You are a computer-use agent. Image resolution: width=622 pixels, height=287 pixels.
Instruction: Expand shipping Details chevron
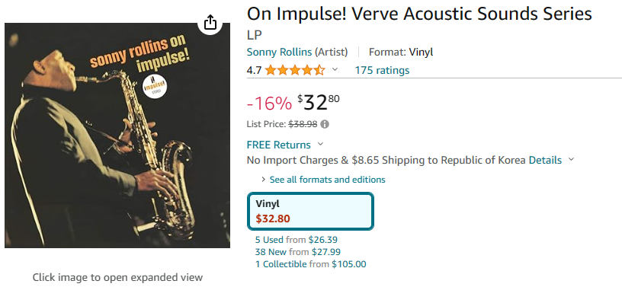(571, 159)
